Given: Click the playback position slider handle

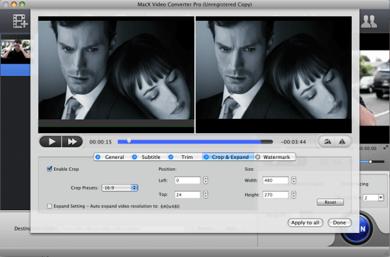Looking at the screenshot, I should (129, 141).
